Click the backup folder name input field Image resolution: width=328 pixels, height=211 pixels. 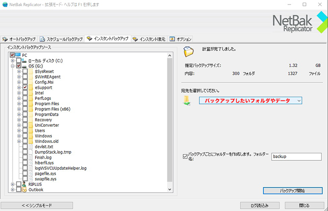[297, 156]
